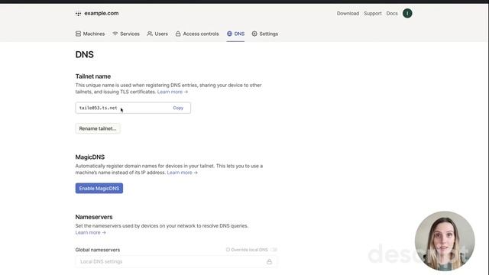Viewport: 489px width, 275px height.
Task: Click the example.com organization name
Action: point(102,14)
